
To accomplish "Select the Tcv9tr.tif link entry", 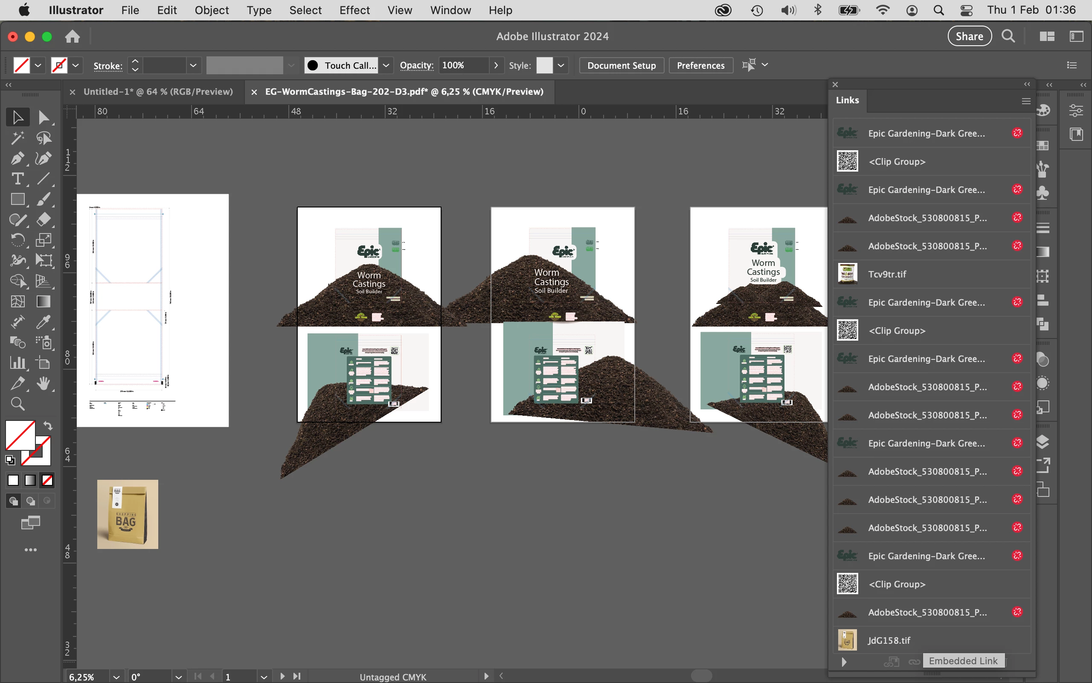I will (x=887, y=274).
